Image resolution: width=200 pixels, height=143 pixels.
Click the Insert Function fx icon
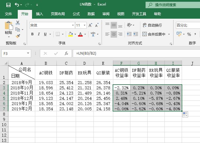point(66,53)
